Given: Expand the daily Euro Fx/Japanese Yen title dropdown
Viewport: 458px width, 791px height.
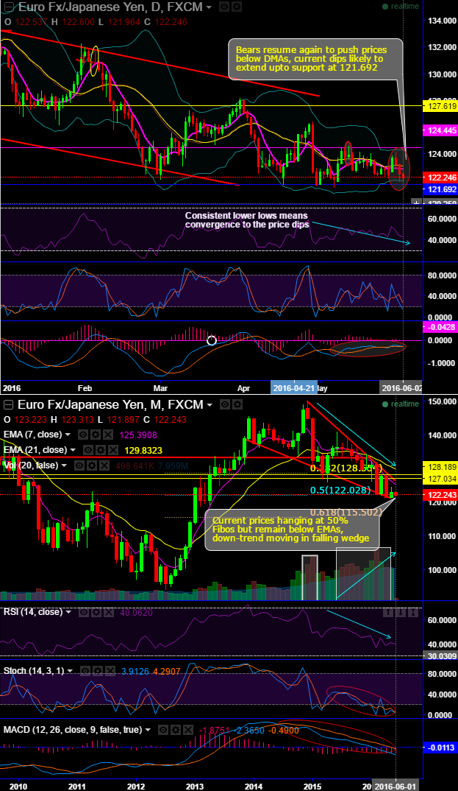Looking at the screenshot, I should (x=209, y=7).
